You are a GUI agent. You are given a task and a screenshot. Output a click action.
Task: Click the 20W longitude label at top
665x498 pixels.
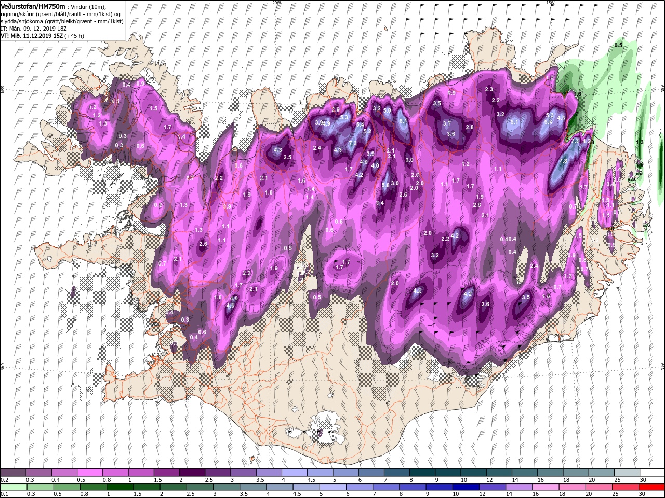coord(276,3)
